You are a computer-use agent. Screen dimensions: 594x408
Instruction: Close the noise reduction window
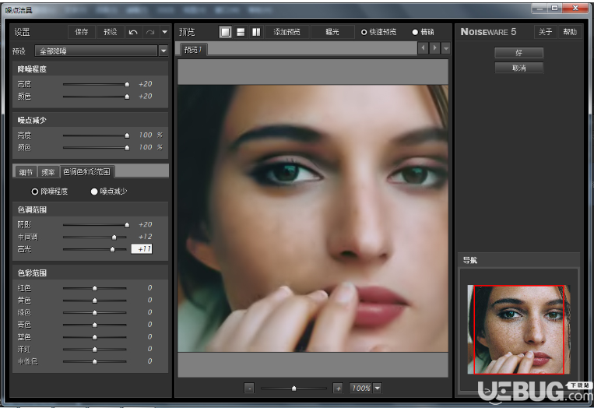pyautogui.click(x=575, y=9)
